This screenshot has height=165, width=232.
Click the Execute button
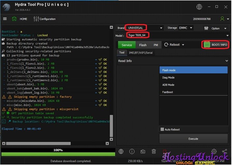coord(193,139)
